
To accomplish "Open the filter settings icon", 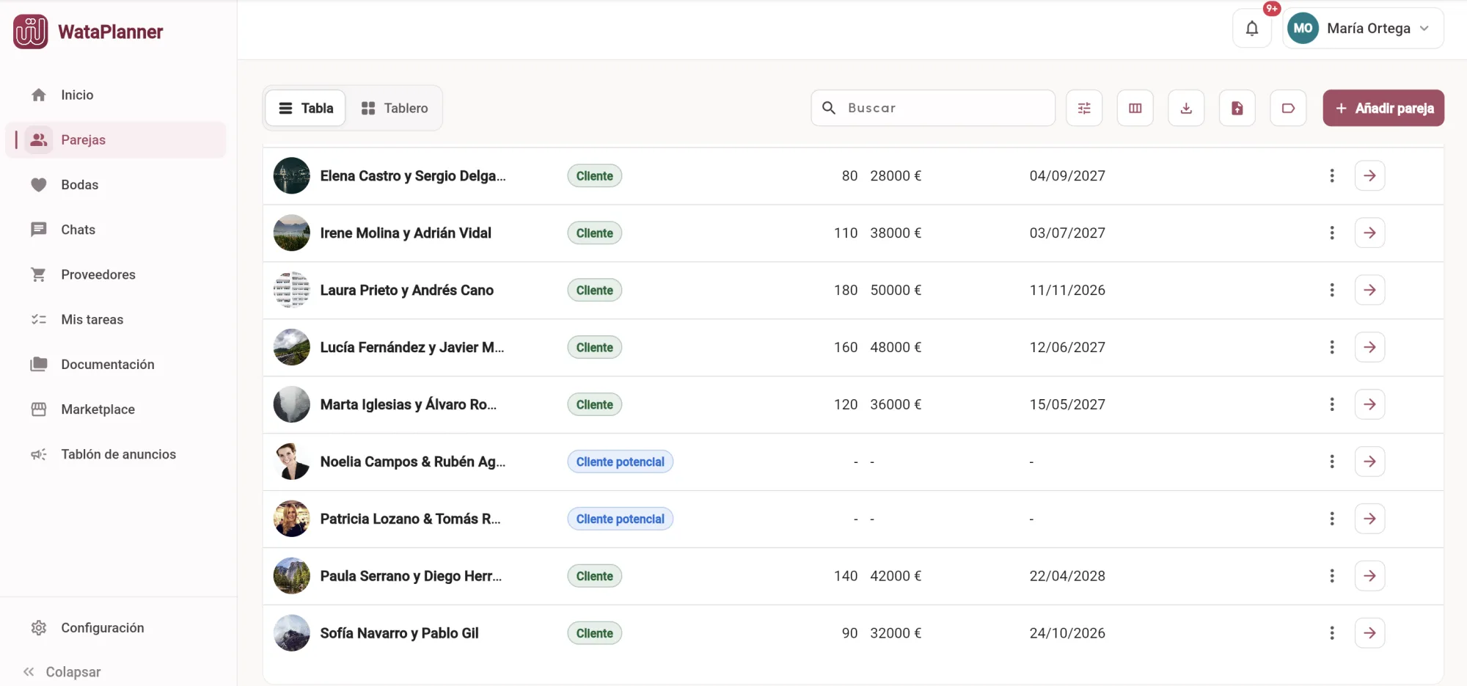I will (1084, 108).
